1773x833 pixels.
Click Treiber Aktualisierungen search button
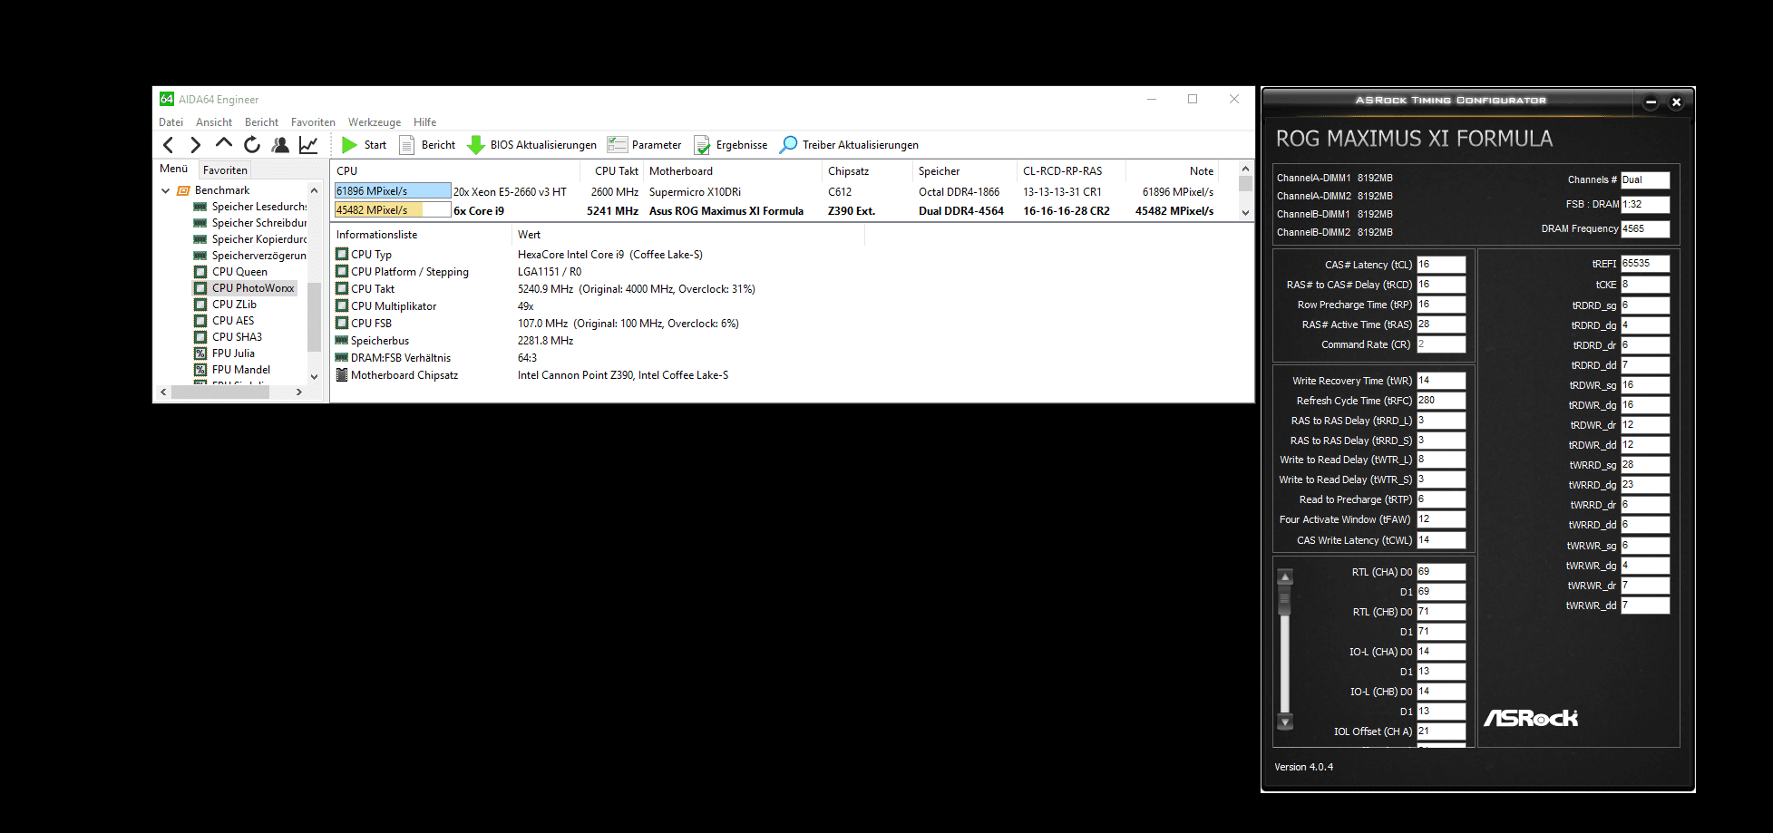click(x=849, y=145)
